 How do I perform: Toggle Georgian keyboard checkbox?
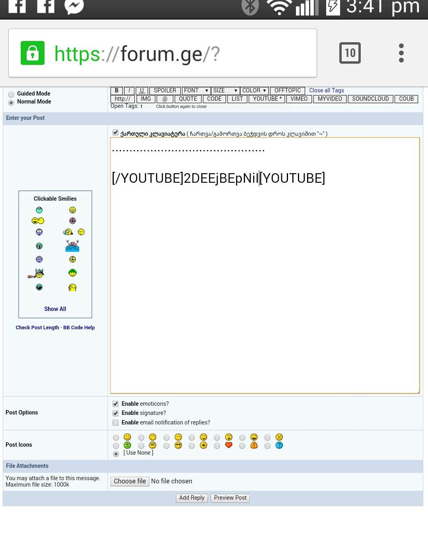click(x=115, y=133)
